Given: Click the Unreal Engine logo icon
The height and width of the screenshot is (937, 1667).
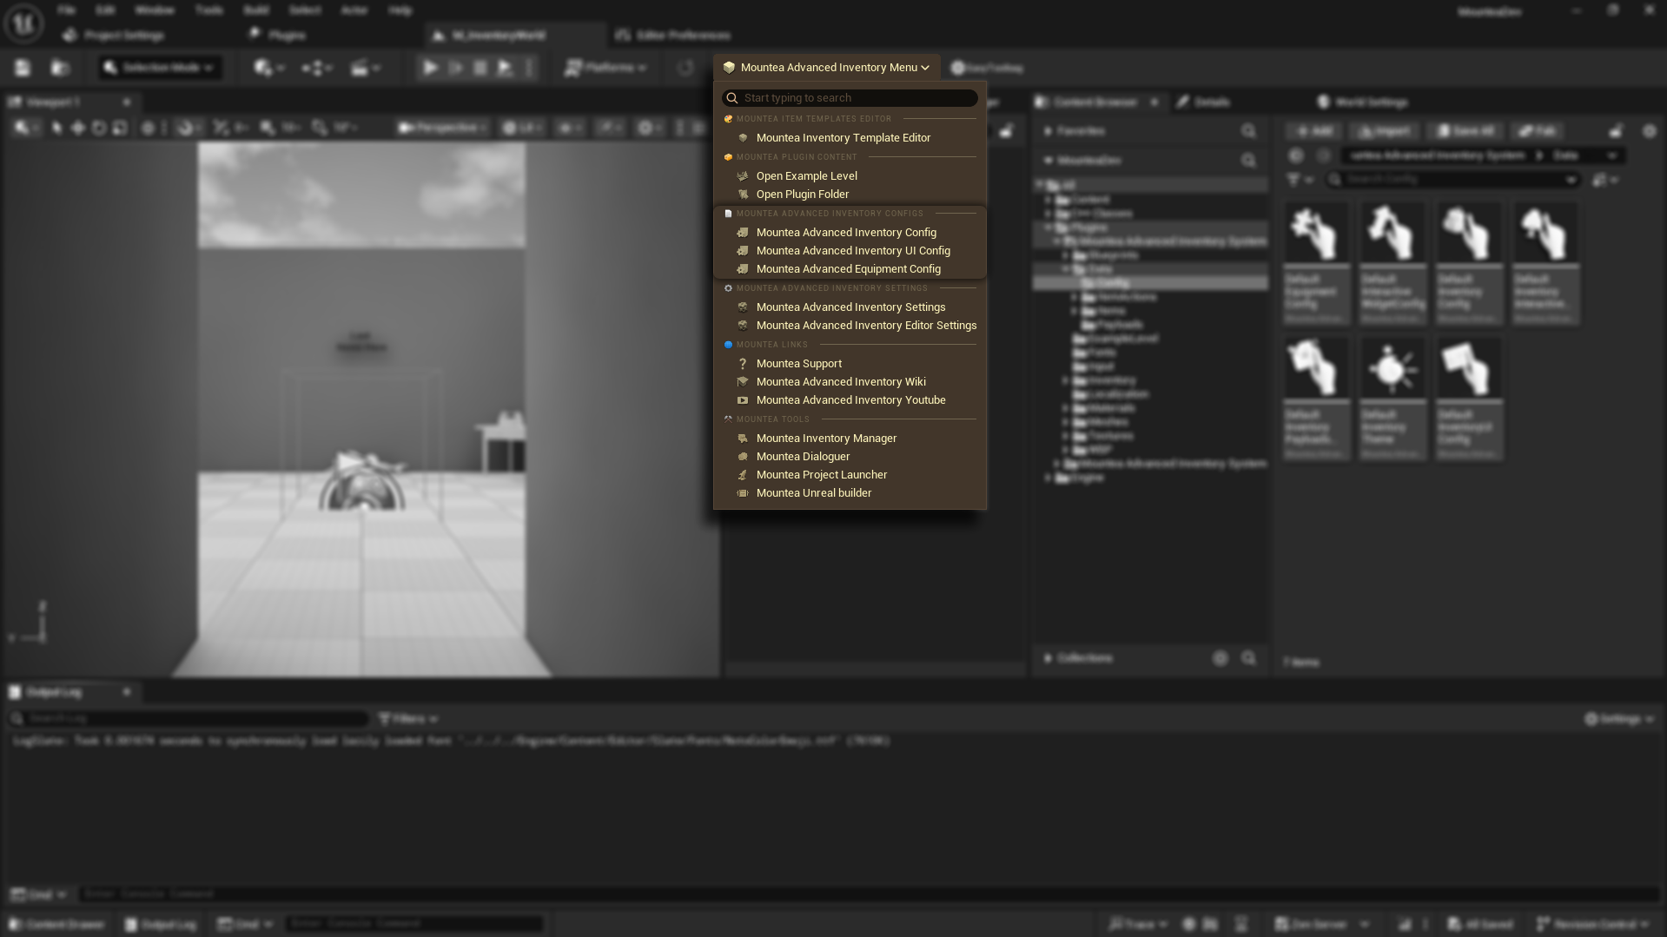Looking at the screenshot, I should coord(23,23).
